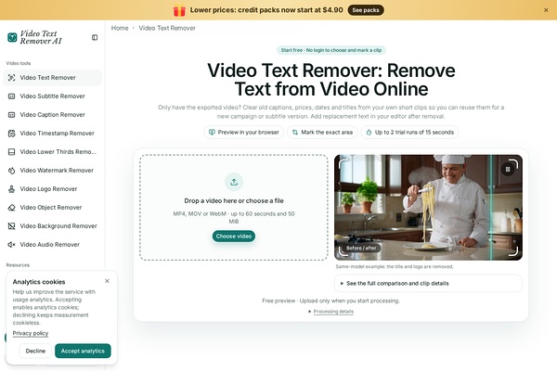Click the Lower prices credit packs banner text
Viewport: 557px width, 371px height.
click(266, 10)
